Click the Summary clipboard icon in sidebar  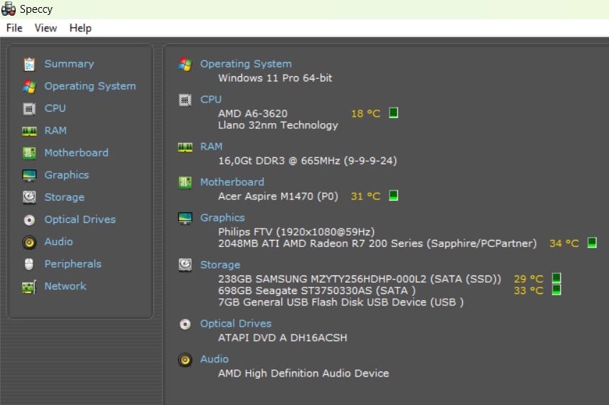coord(29,64)
